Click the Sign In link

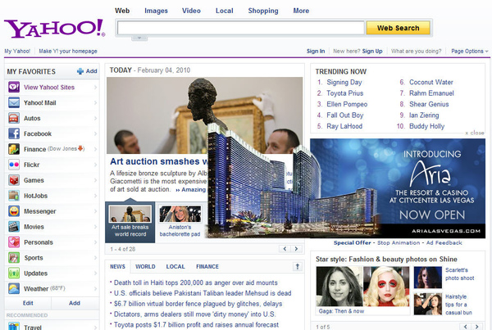click(316, 51)
